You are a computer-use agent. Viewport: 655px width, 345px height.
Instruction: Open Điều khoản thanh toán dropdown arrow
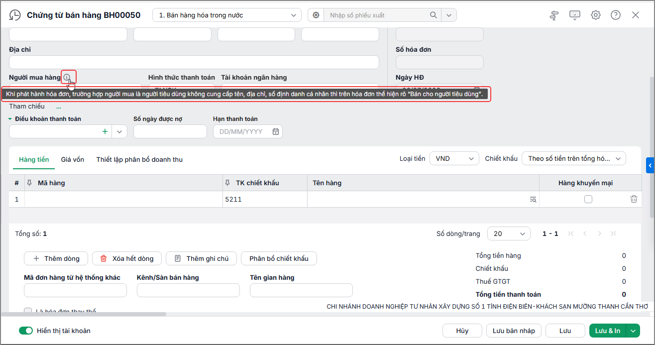120,131
